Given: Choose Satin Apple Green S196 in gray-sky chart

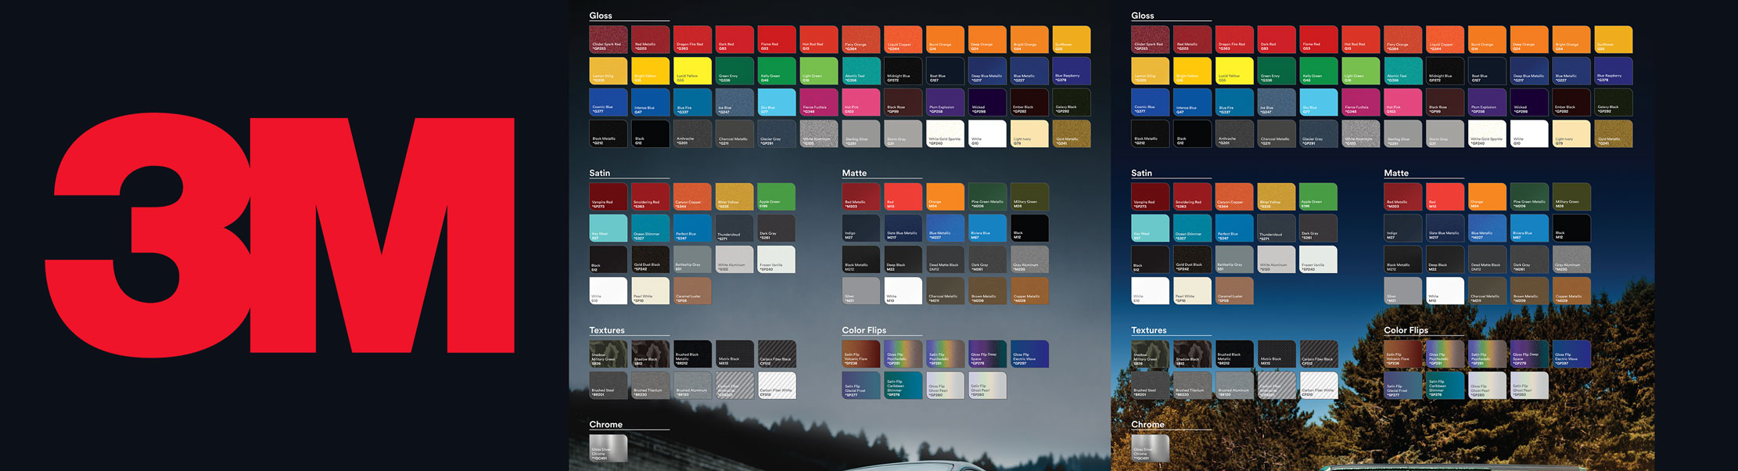Looking at the screenshot, I should [x=777, y=196].
